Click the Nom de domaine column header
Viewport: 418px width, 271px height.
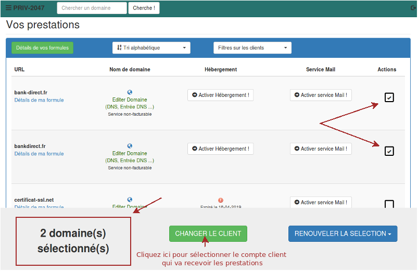tap(130, 69)
